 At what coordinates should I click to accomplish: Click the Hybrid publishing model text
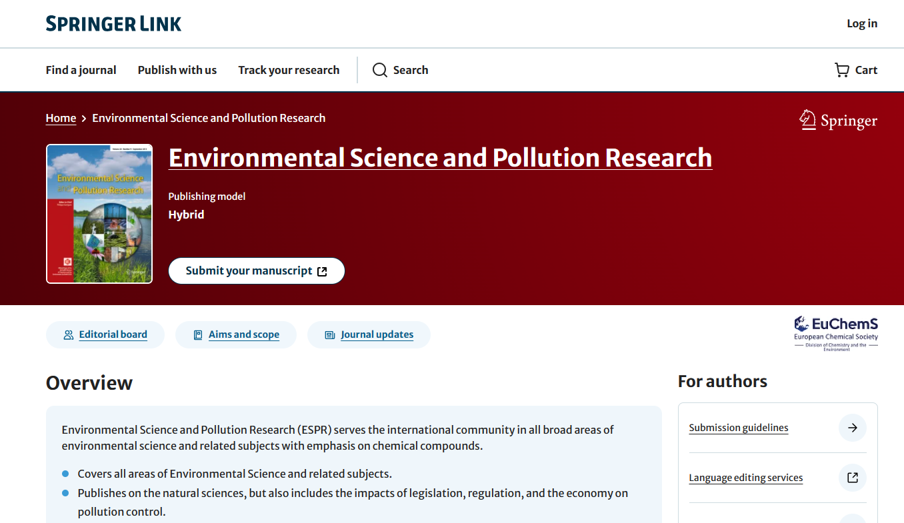(187, 215)
